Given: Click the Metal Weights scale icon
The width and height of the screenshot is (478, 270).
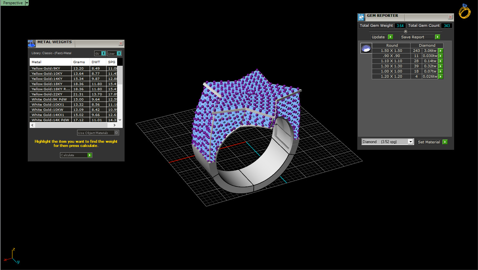Looking at the screenshot, I should point(31,44).
